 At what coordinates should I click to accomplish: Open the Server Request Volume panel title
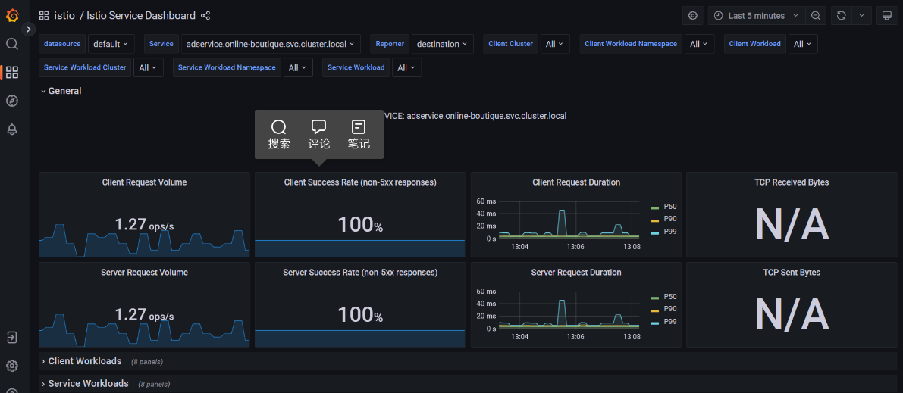point(145,273)
